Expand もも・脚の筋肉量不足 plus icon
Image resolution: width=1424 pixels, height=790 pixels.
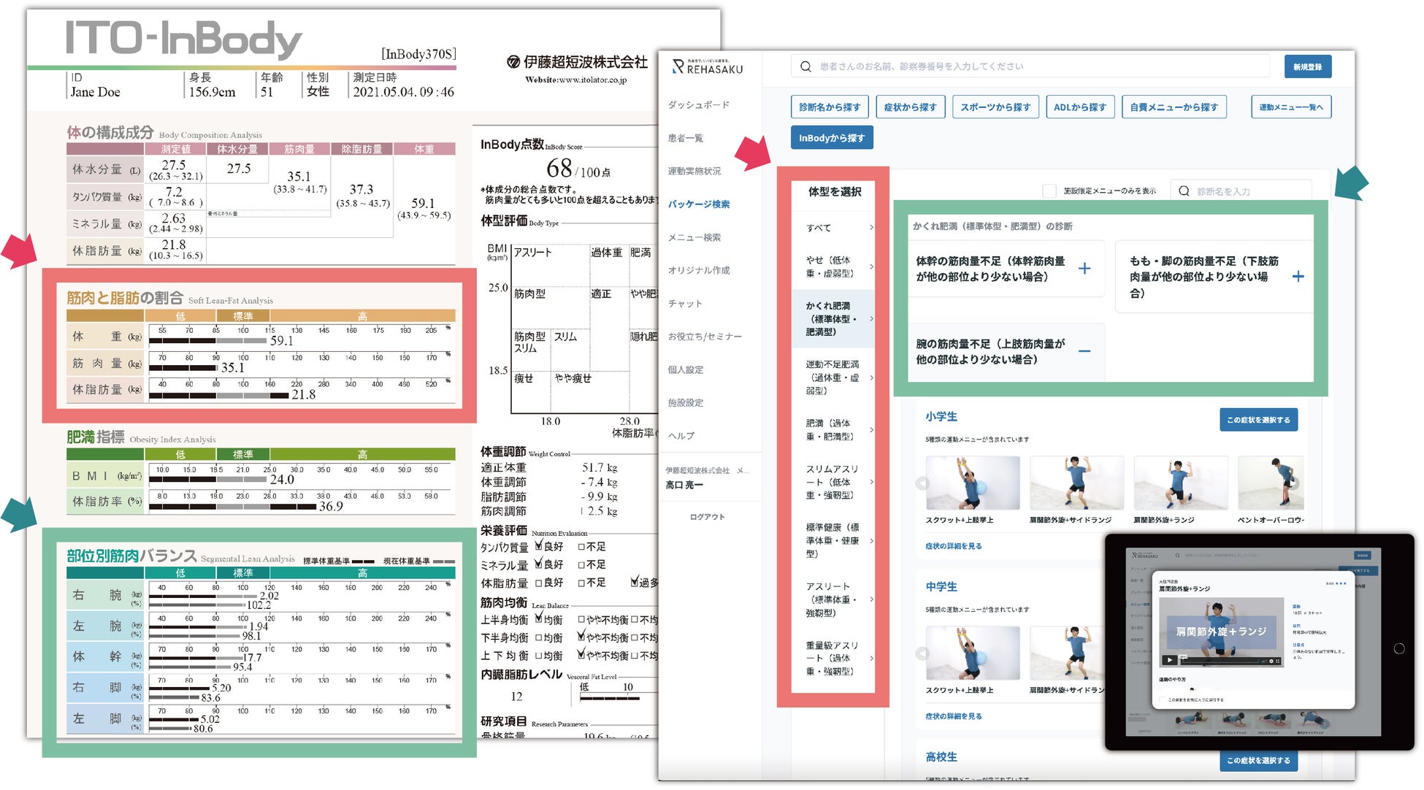pyautogui.click(x=1298, y=277)
